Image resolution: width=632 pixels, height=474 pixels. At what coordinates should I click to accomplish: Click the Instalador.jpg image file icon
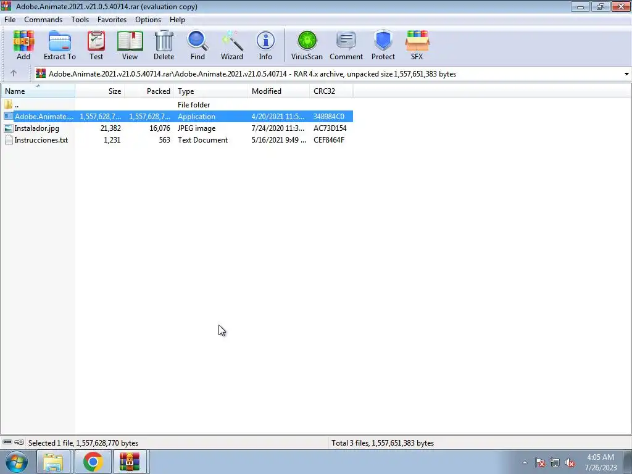click(9, 128)
